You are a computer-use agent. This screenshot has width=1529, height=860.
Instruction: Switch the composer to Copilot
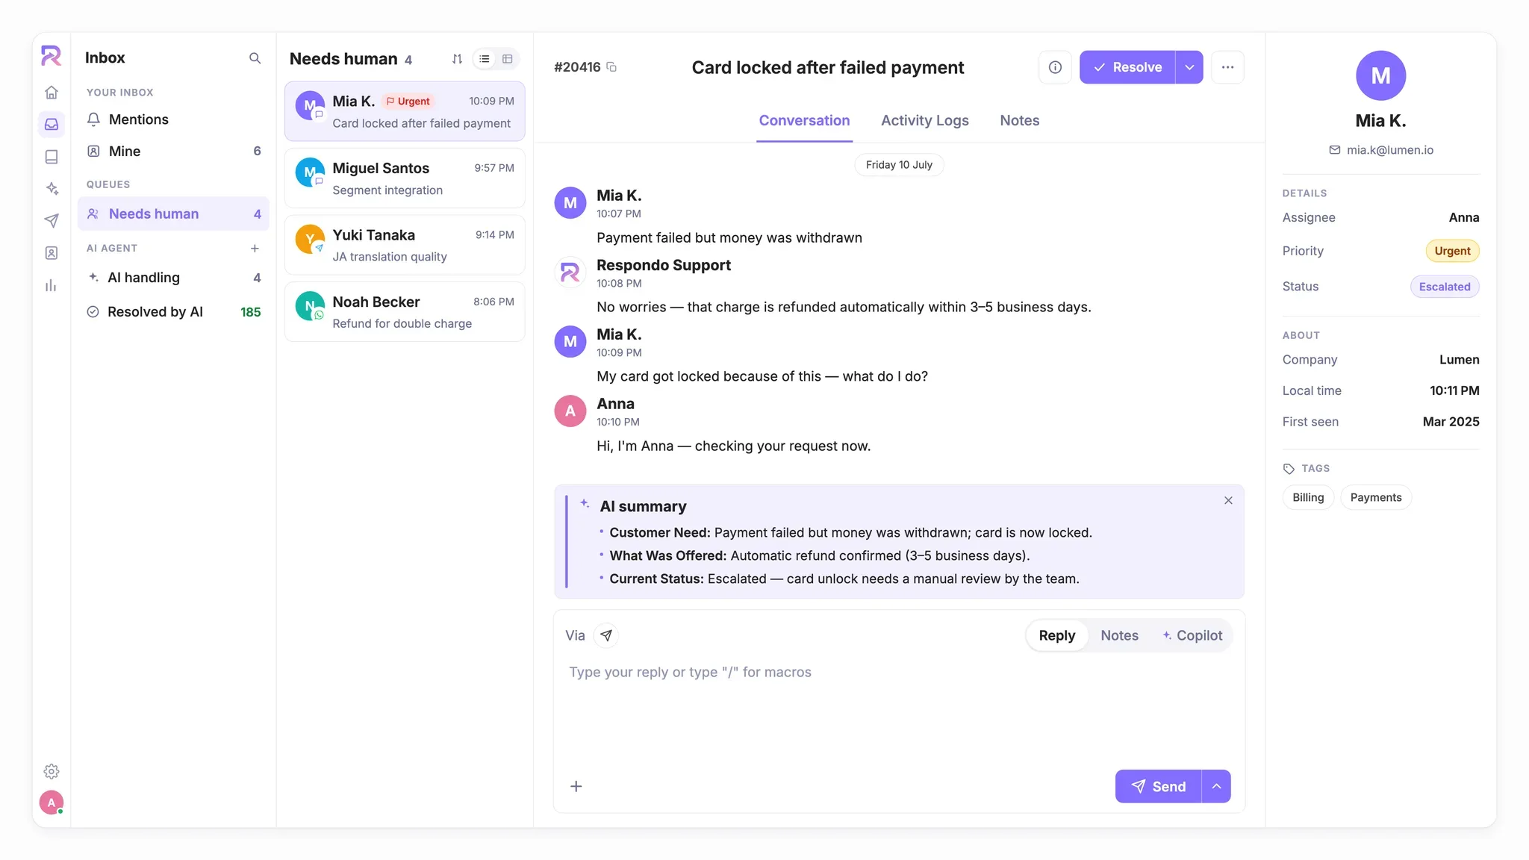(1192, 635)
